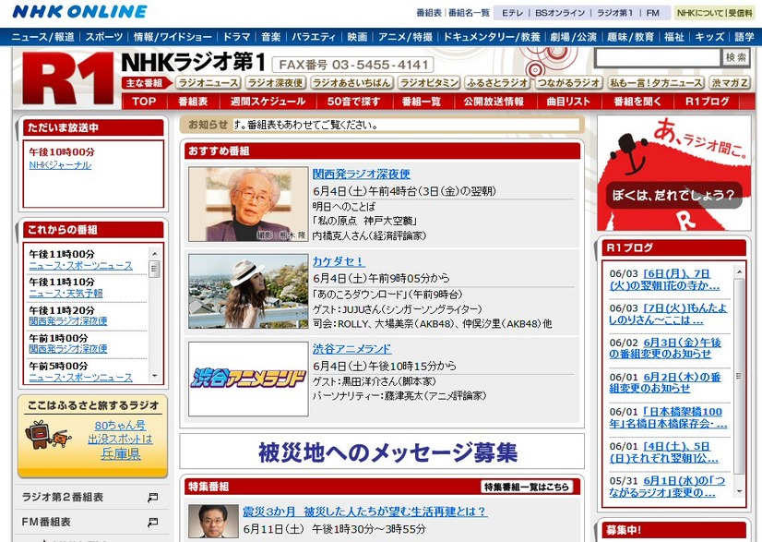The width and height of the screenshot is (762, 542).
Task: Open the NHKジャーナル now-playing link
Action: 60,165
